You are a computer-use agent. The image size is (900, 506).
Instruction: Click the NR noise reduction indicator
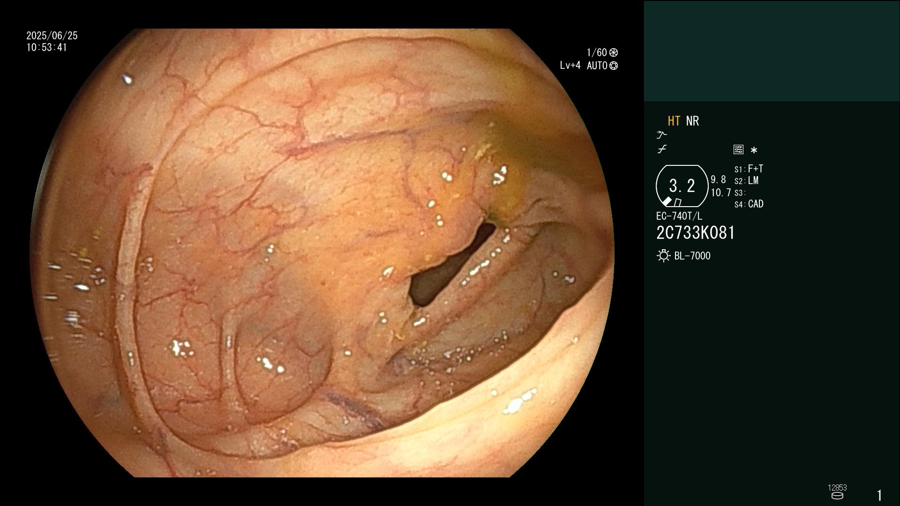click(x=692, y=121)
